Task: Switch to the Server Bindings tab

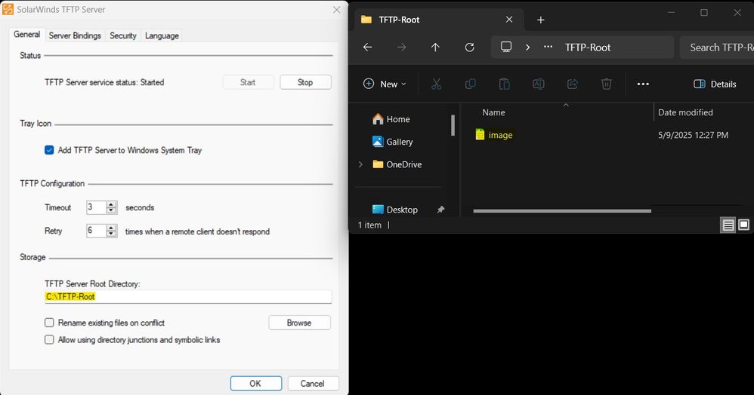Action: tap(75, 35)
